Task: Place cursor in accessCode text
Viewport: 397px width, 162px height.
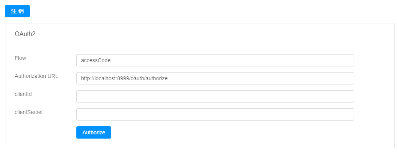Action: (96, 61)
